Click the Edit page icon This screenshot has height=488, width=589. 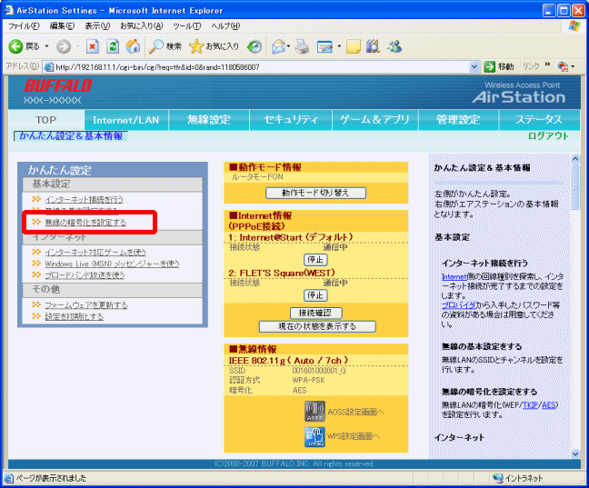pyautogui.click(x=324, y=46)
